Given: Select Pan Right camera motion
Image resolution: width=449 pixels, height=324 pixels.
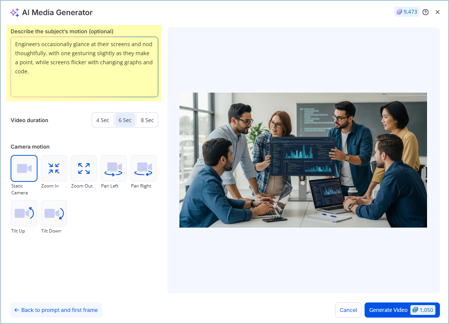Looking at the screenshot, I should (x=143, y=169).
